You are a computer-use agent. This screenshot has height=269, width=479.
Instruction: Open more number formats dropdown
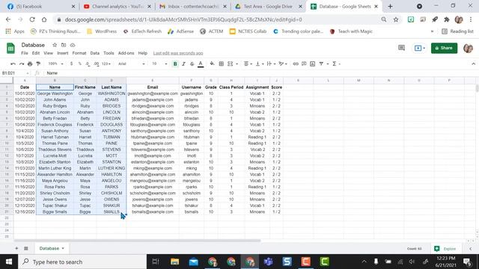(x=106, y=64)
